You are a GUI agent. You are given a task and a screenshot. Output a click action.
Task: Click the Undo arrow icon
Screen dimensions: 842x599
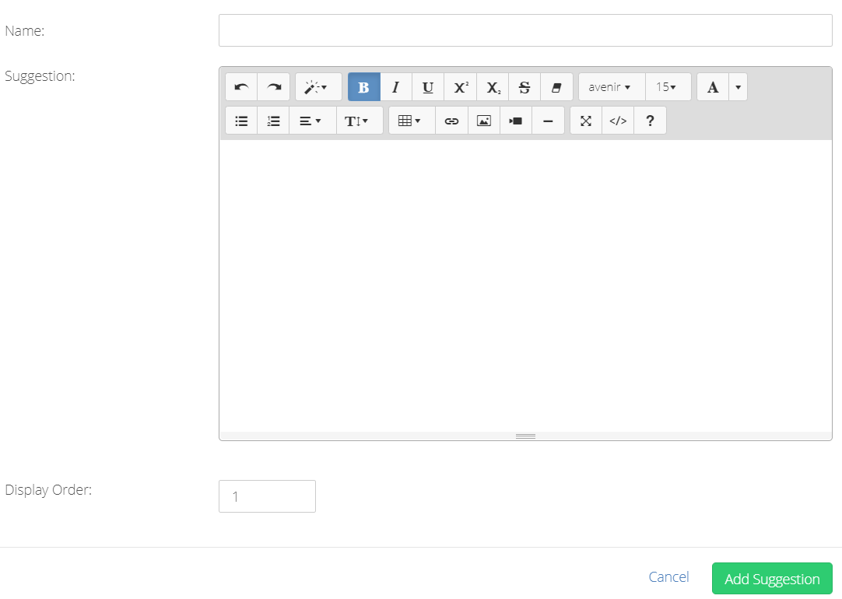click(242, 87)
